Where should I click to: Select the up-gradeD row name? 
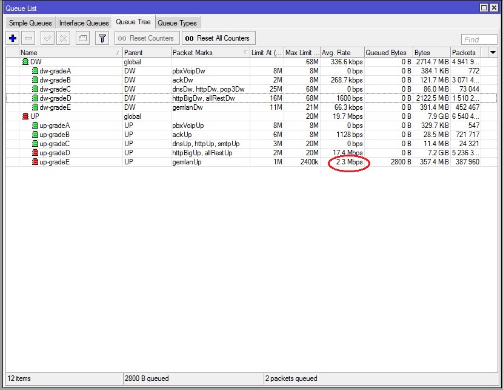pos(55,153)
